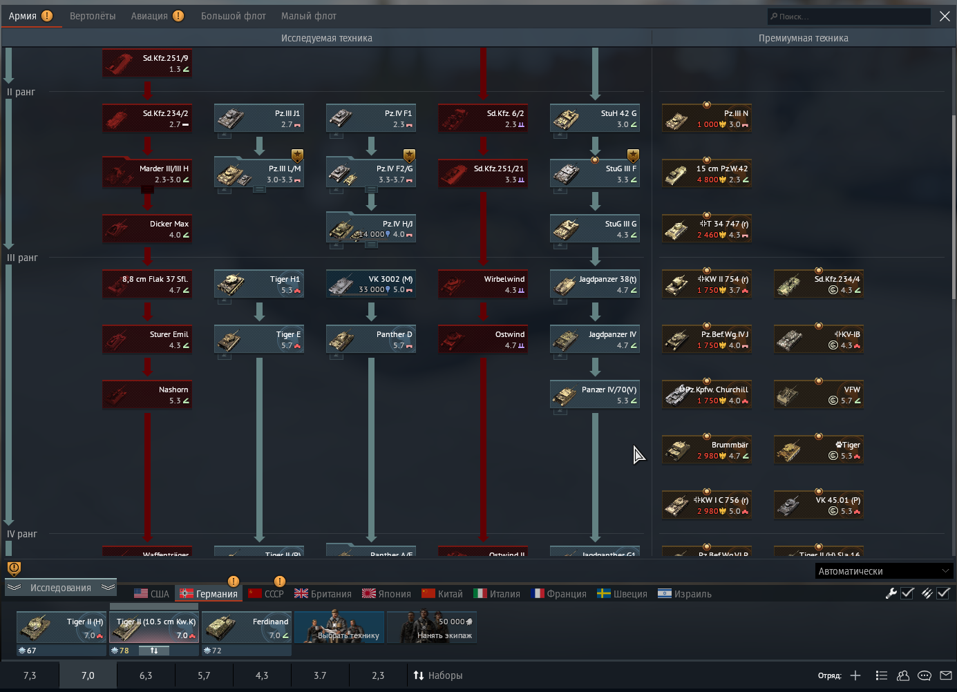
Task: Select the Ferdinand crew slot
Action: click(247, 628)
